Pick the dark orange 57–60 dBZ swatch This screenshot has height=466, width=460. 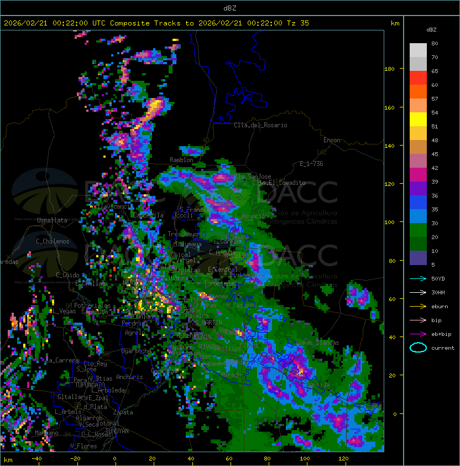pos(418,91)
